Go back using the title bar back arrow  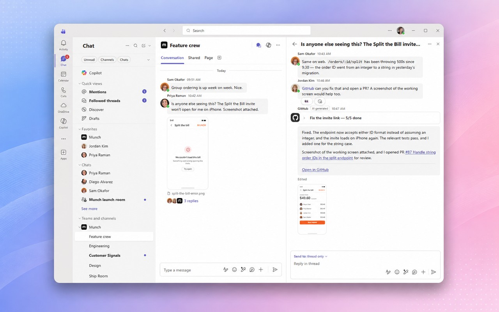pyautogui.click(x=165, y=30)
